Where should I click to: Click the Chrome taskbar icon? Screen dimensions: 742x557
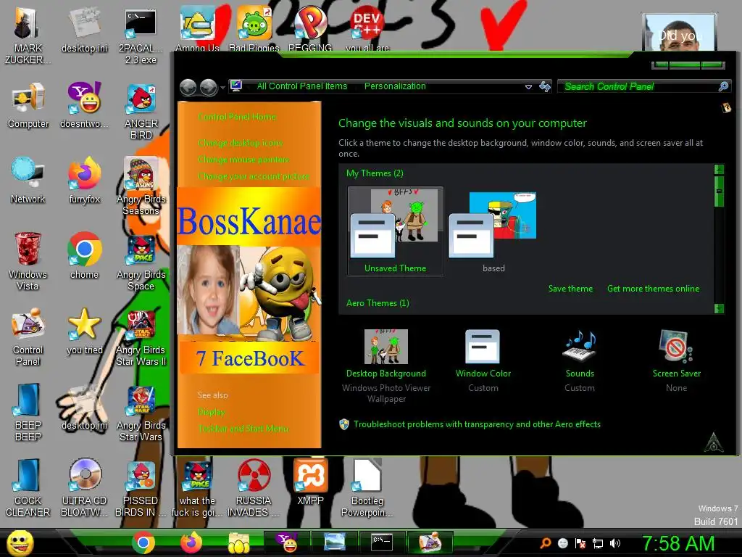coord(143,542)
